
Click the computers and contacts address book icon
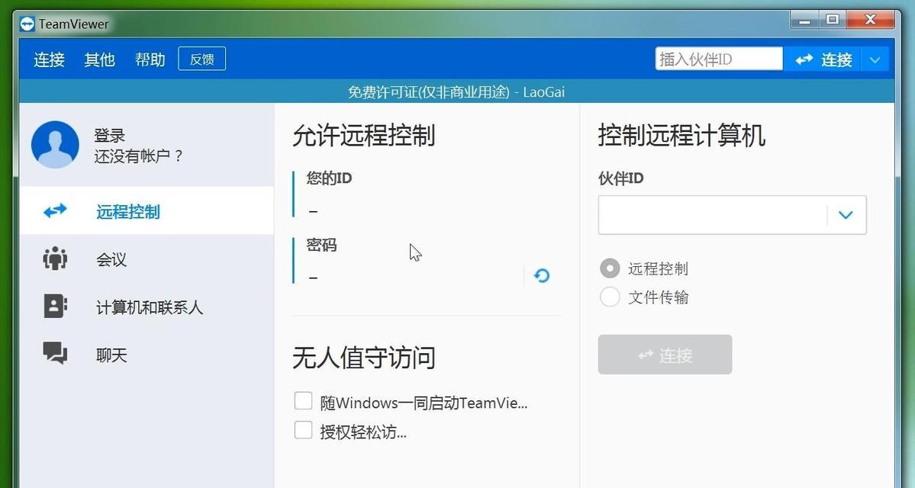click(x=56, y=306)
